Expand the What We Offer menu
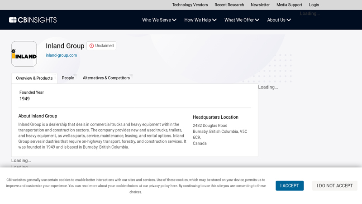Viewport: 362px width, 204px height. coord(242,20)
